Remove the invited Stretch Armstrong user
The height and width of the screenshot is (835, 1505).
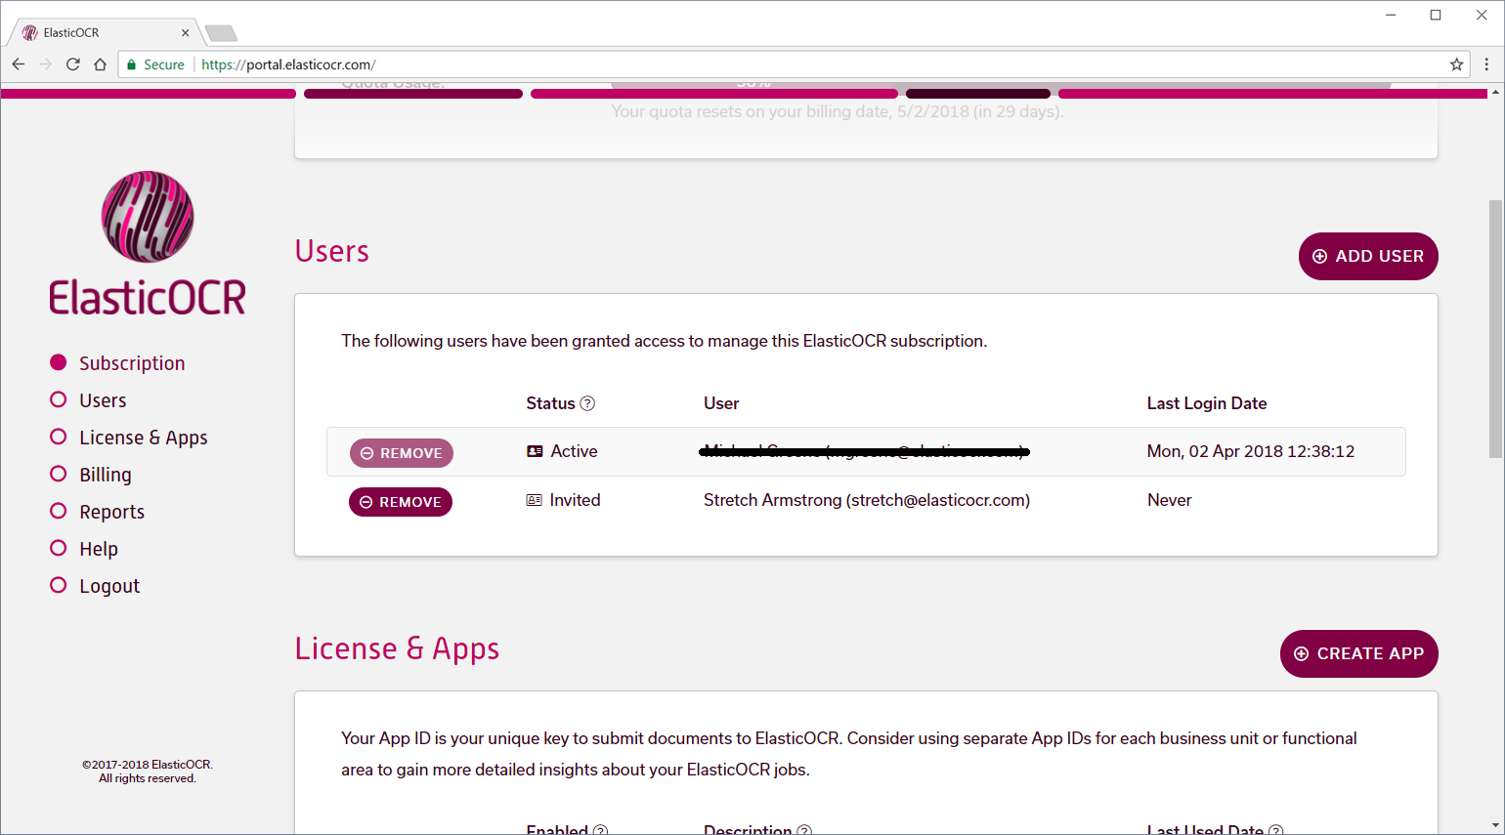click(401, 502)
